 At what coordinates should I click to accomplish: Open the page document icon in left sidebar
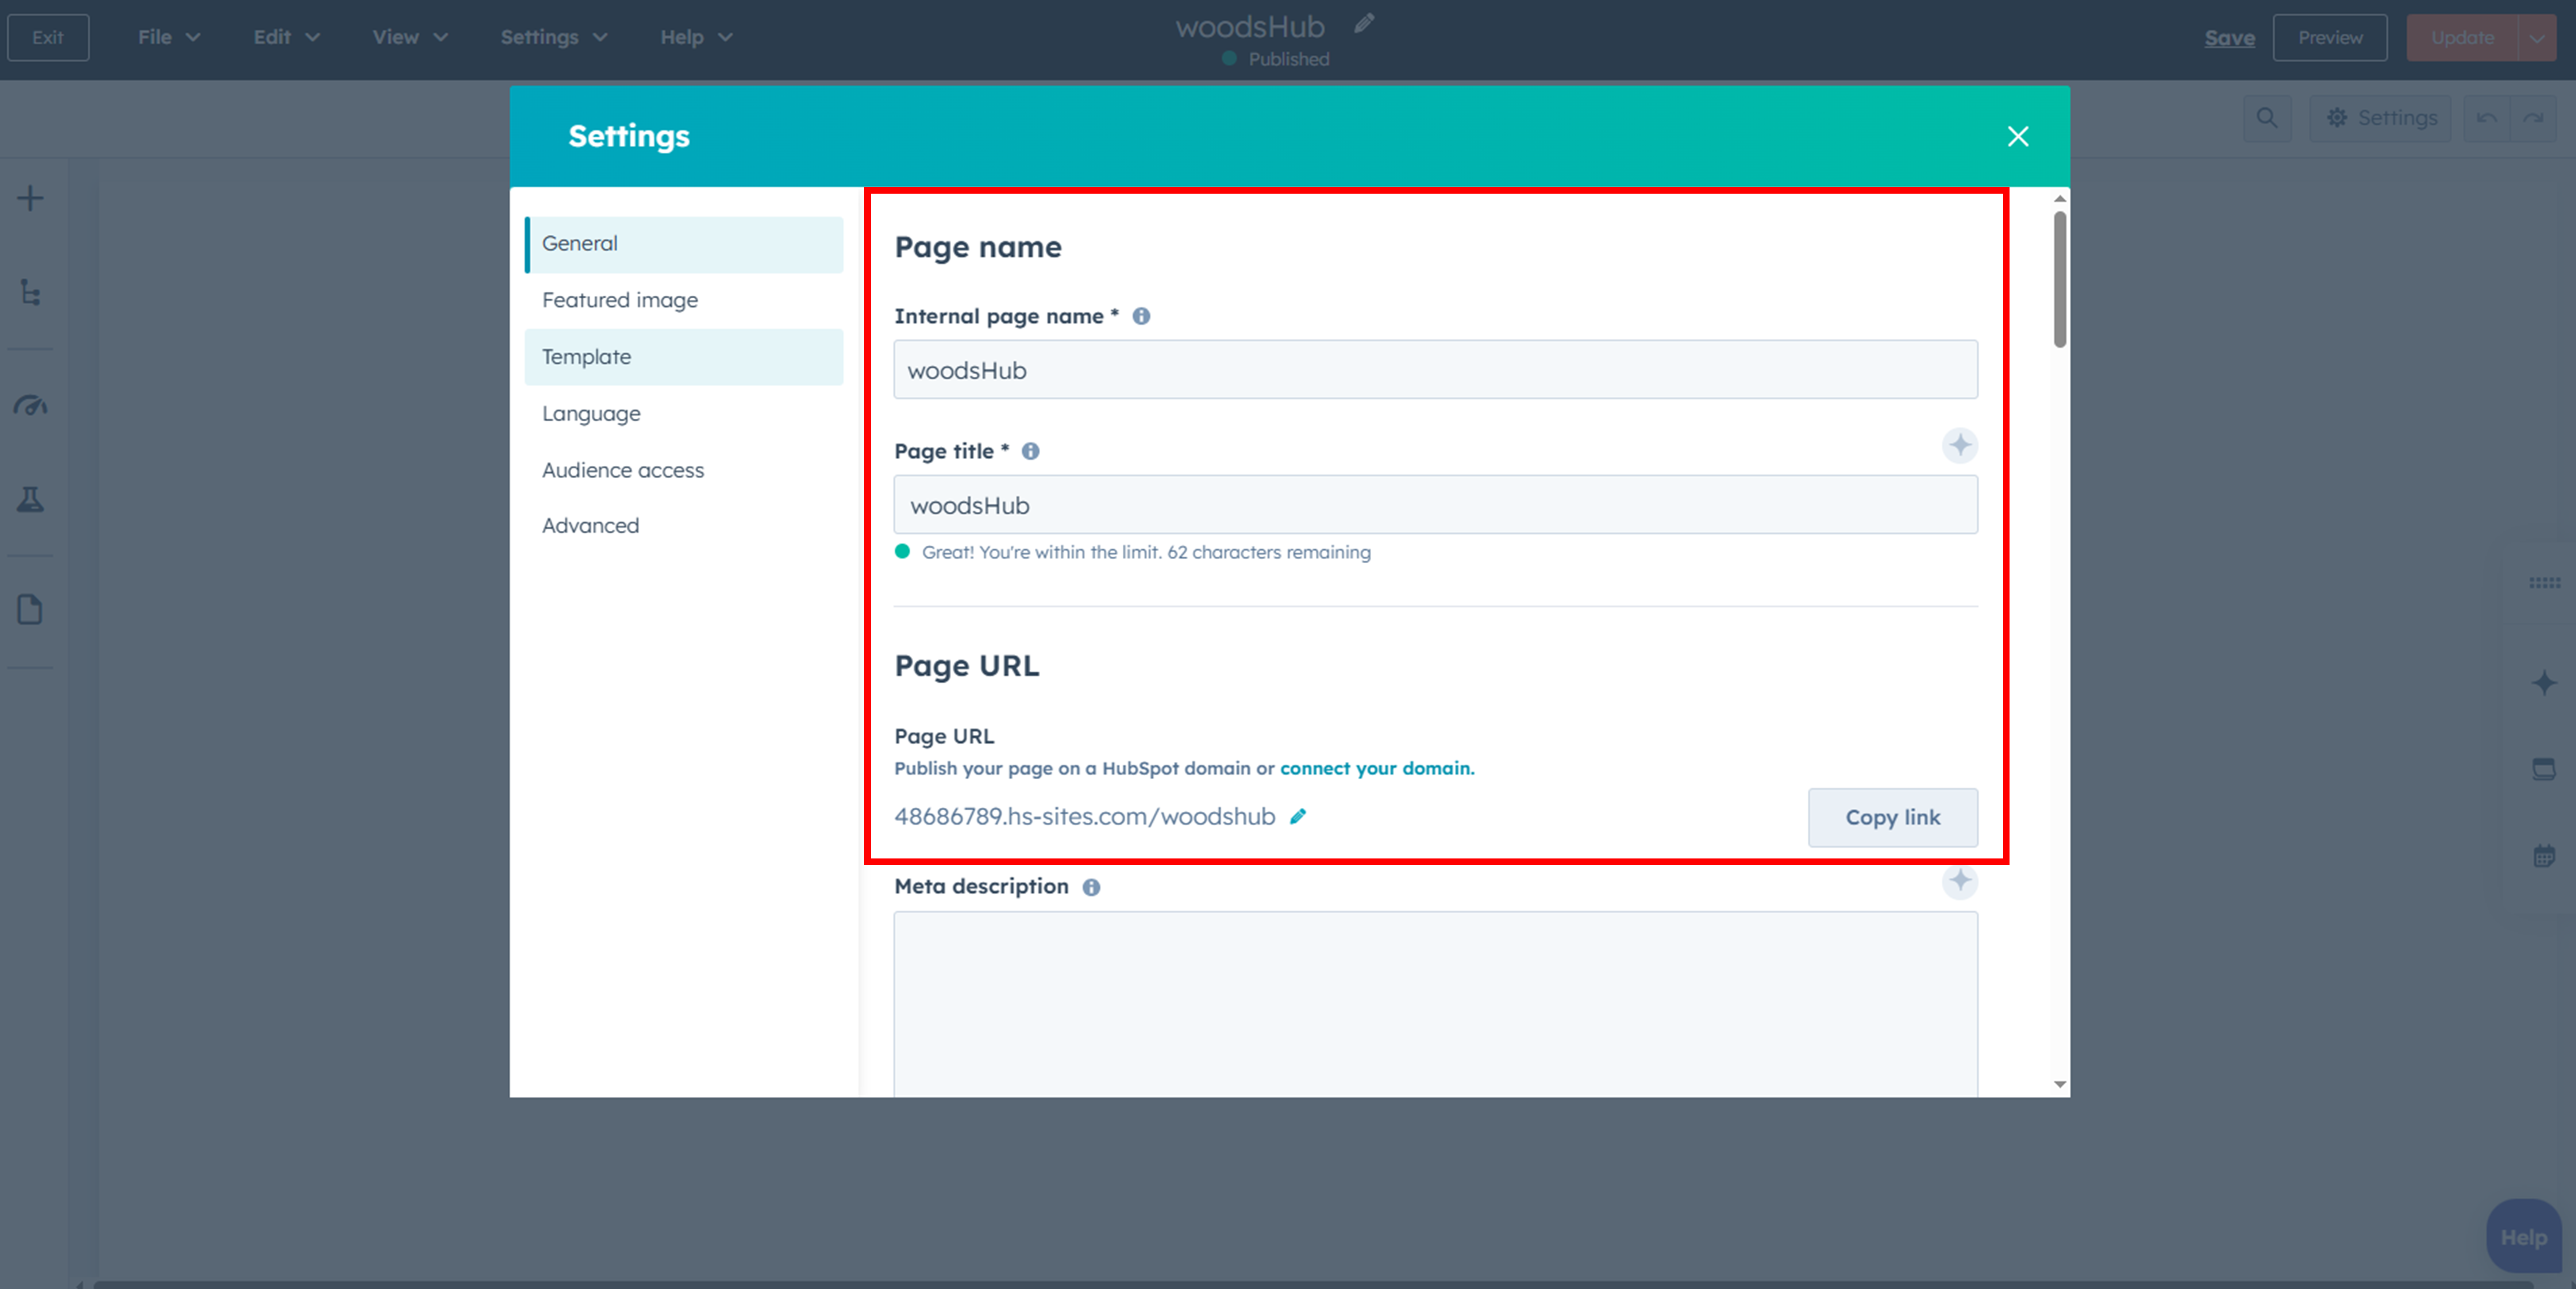point(30,609)
